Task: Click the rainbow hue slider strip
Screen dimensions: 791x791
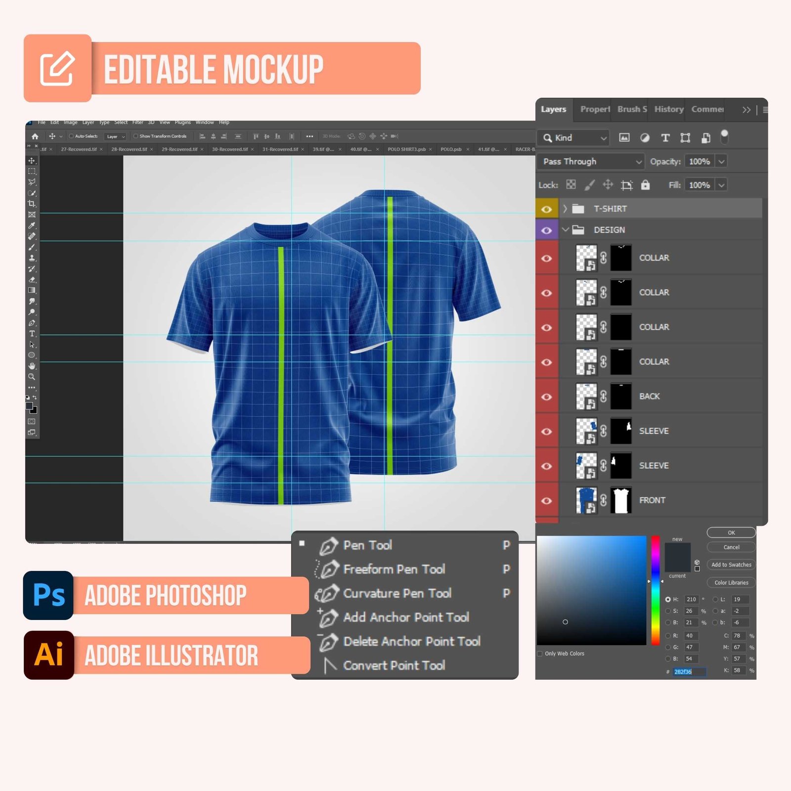Action: (x=655, y=590)
